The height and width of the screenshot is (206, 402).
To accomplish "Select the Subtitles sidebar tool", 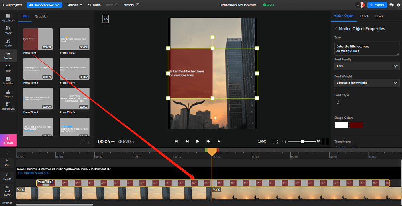I will [8, 80].
